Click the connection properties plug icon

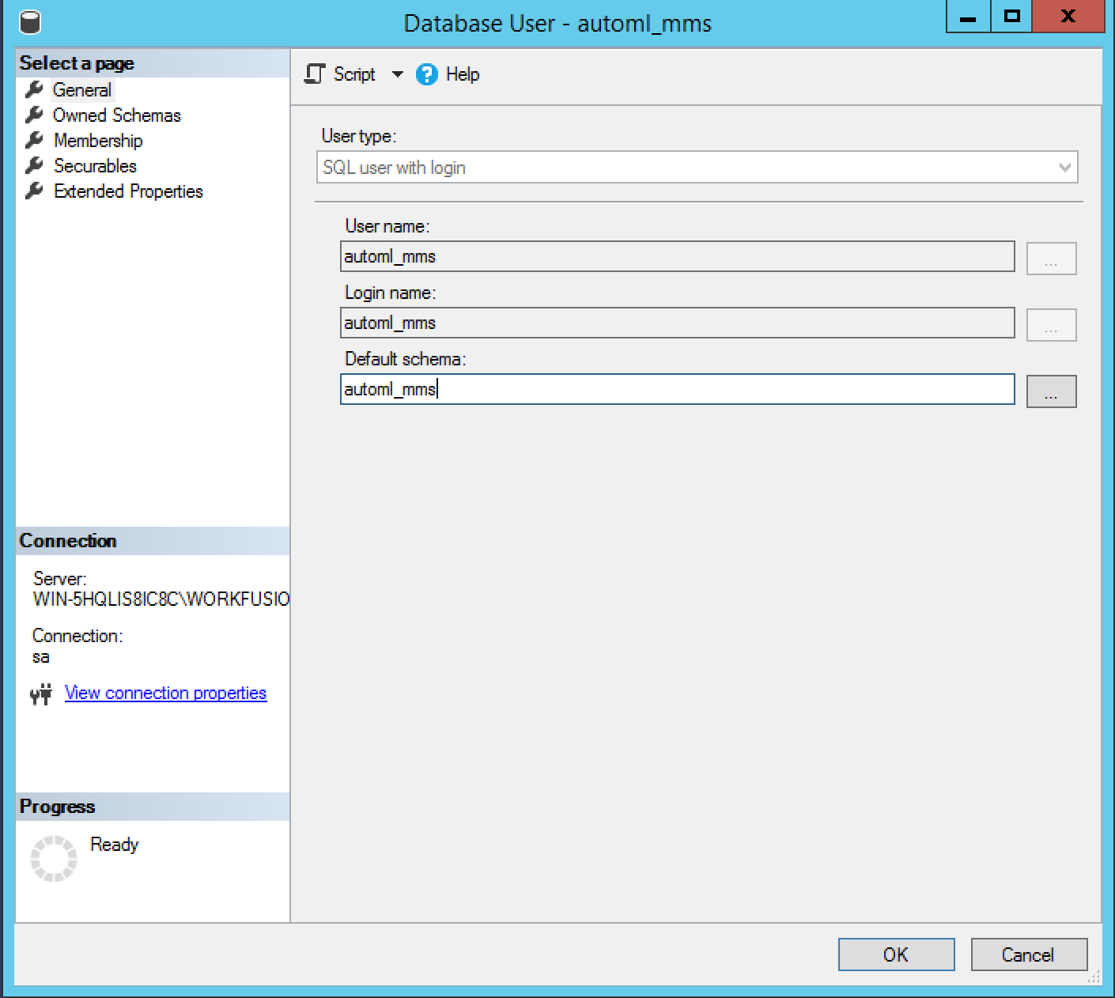tap(41, 694)
